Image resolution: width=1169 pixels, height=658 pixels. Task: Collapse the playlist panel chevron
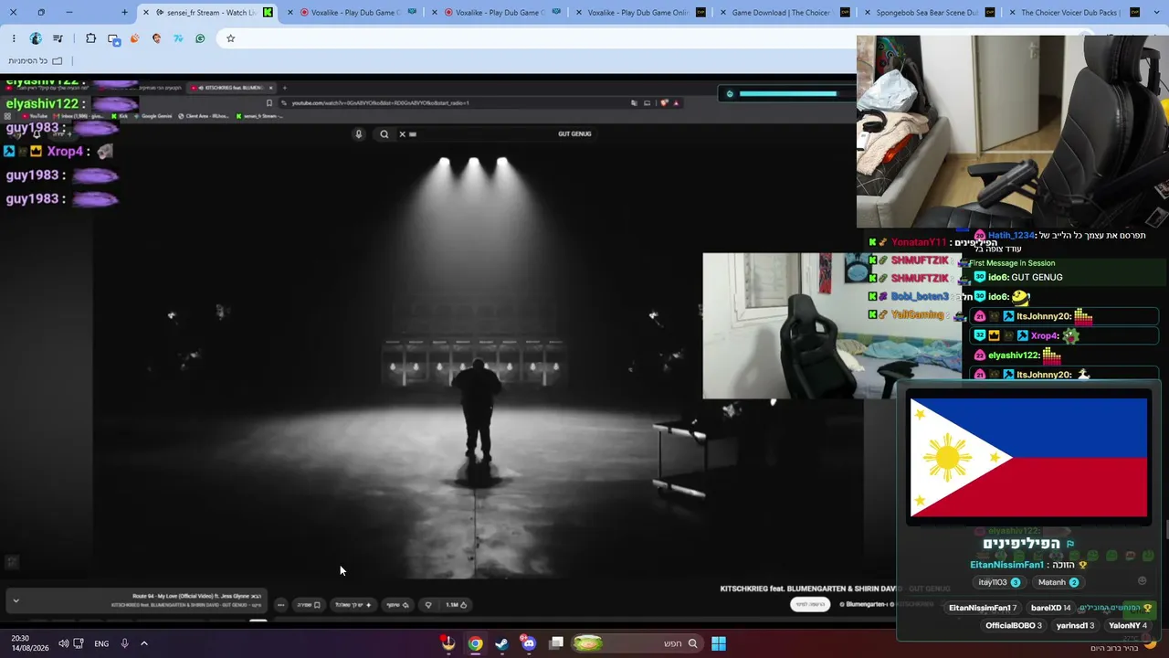(x=16, y=600)
